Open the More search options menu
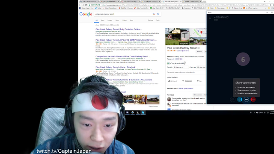Screen dimensions: 274x154 coord(131,20)
